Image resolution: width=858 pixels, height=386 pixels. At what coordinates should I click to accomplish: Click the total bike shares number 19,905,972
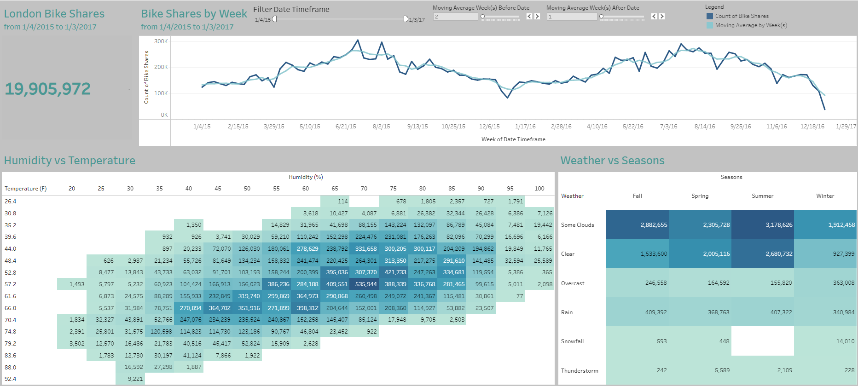pyautogui.click(x=48, y=89)
